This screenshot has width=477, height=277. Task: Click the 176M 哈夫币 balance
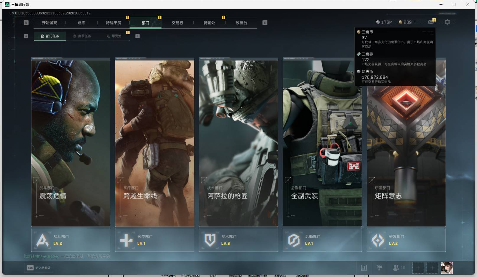[x=384, y=22]
